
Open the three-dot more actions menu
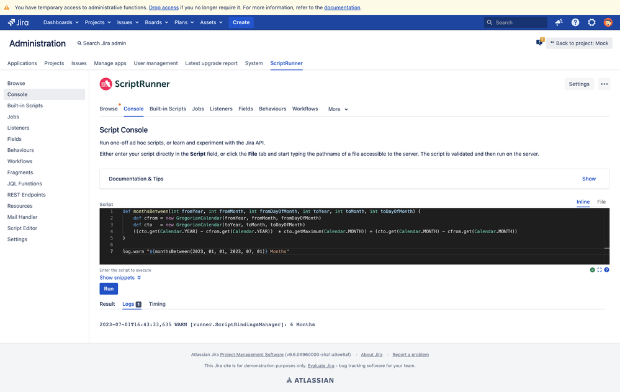[x=604, y=84]
